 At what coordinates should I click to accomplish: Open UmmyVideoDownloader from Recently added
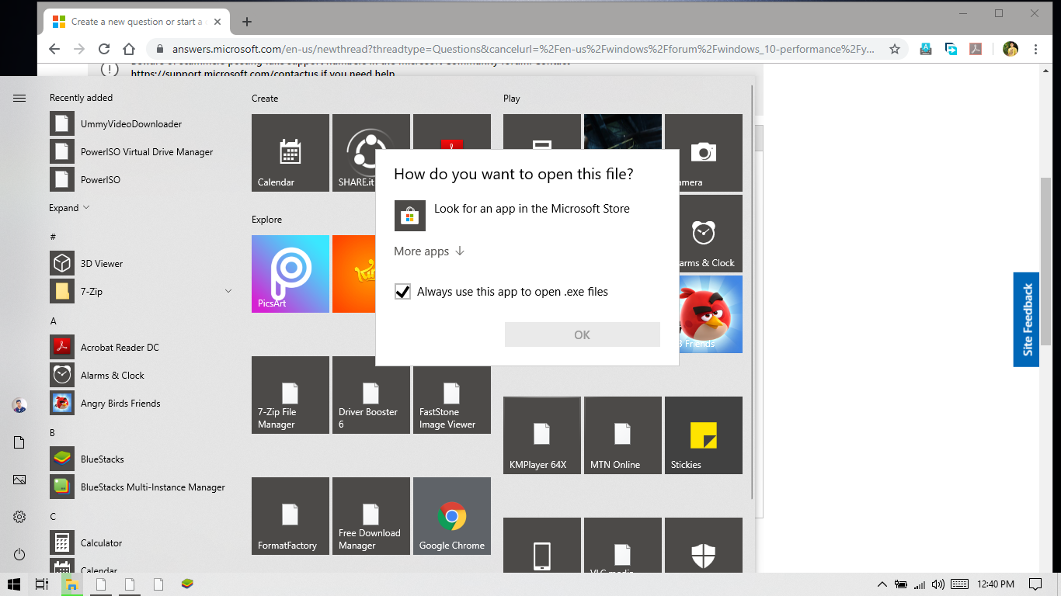point(140,124)
